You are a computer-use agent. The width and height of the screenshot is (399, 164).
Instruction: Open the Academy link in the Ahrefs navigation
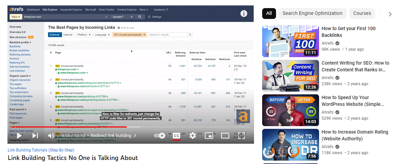(161, 10)
